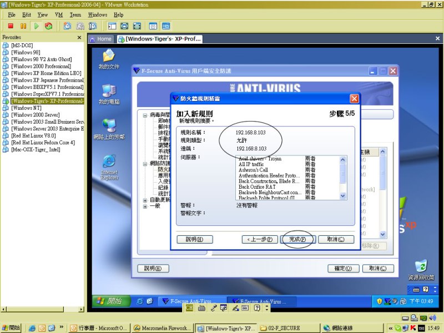The width and height of the screenshot is (444, 333).
Task: Select [Red Hat Linux Fedora Core 4] favorite
Action: coord(43,143)
